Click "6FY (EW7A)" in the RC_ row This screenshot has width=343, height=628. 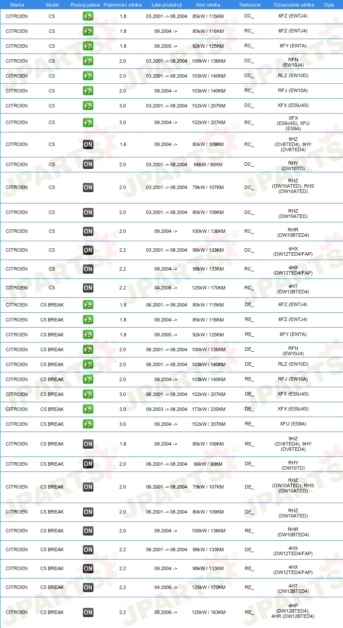tap(293, 46)
